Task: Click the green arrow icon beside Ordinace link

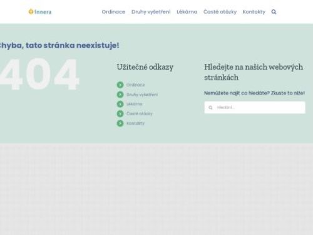Action: pyautogui.click(x=120, y=85)
